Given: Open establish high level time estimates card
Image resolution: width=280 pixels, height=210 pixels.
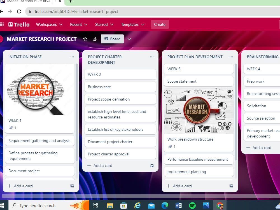Looking at the screenshot, I should [120, 114].
